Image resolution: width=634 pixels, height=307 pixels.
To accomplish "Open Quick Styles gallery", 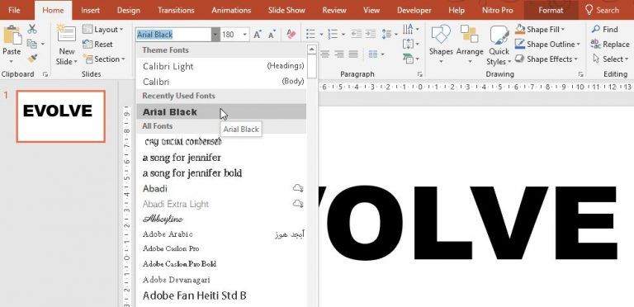I will coord(499,45).
